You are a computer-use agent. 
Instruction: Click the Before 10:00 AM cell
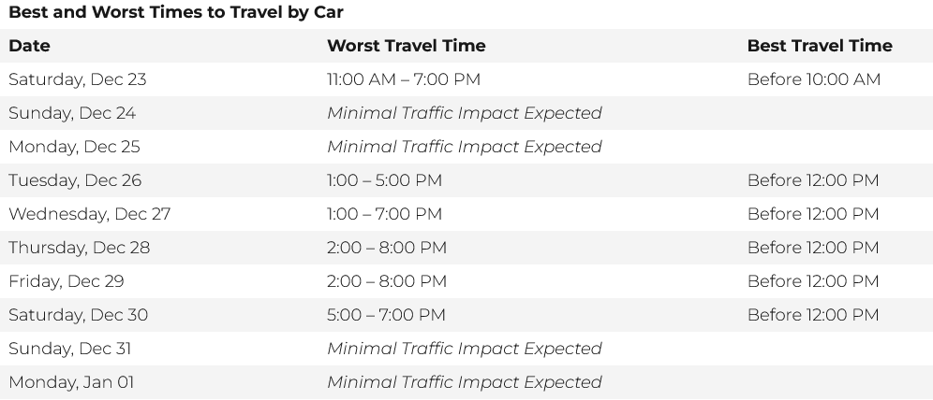pos(813,79)
